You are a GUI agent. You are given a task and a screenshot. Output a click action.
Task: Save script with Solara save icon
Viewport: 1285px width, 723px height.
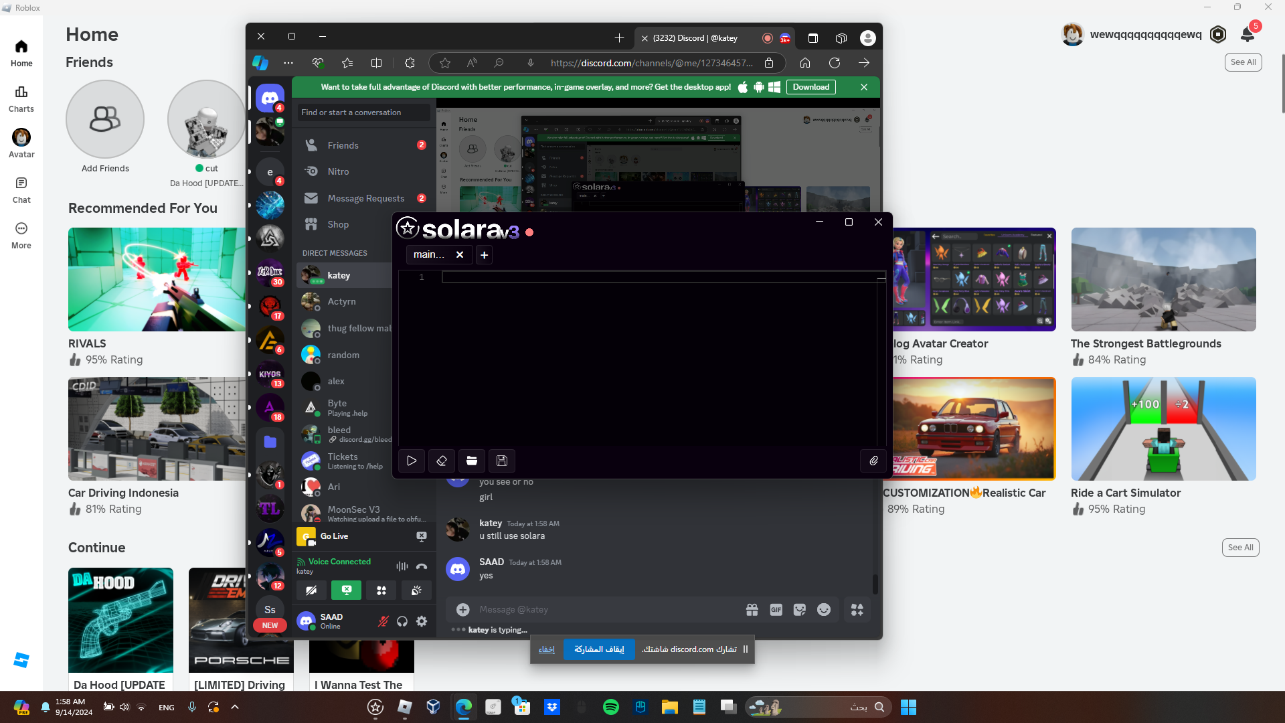coord(502,461)
